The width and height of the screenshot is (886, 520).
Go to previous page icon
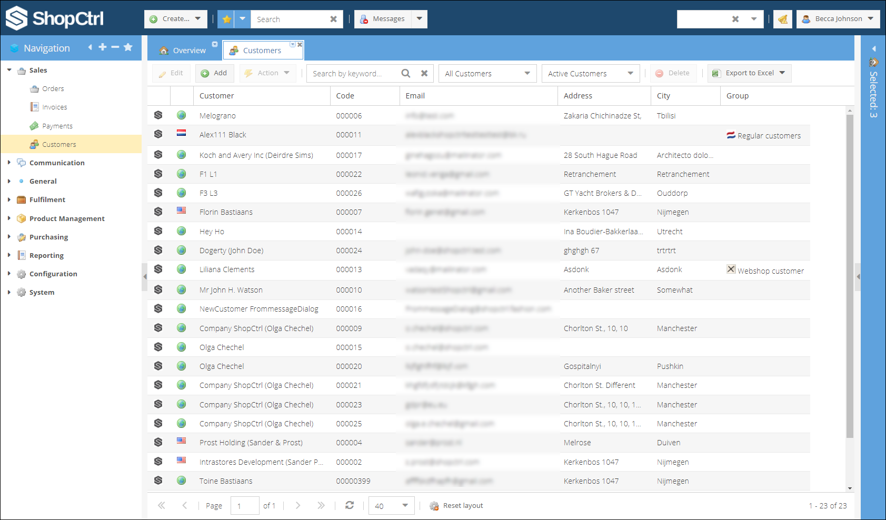[x=184, y=505]
